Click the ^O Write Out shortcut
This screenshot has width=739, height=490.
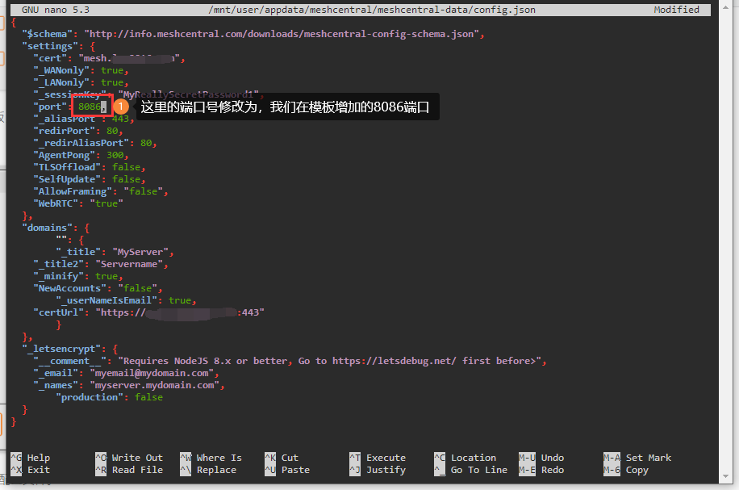coord(129,458)
